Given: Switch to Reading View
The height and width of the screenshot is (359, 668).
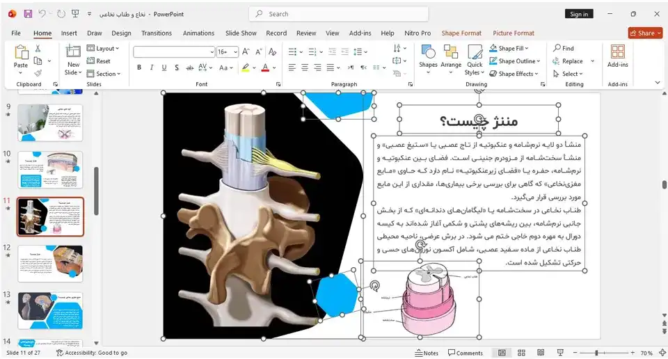Looking at the screenshot, I should pos(541,353).
